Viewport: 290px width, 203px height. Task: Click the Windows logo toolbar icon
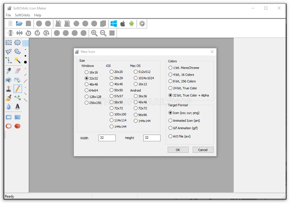coord(113,24)
